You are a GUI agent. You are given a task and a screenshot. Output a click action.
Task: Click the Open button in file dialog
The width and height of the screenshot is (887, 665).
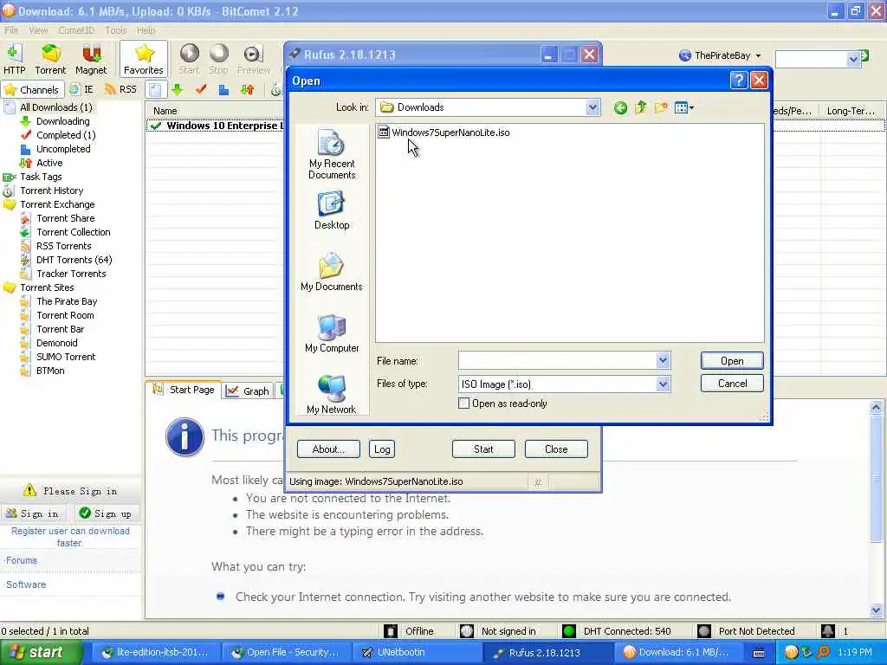pyautogui.click(x=732, y=361)
